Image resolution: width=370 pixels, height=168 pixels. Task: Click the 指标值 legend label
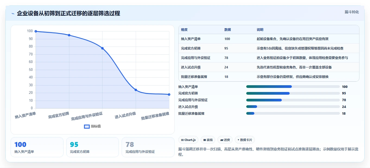96,126
